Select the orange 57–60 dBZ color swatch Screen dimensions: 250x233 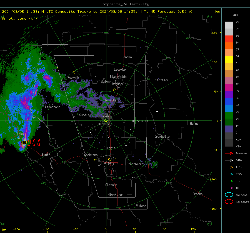pyautogui.click(x=229, y=46)
